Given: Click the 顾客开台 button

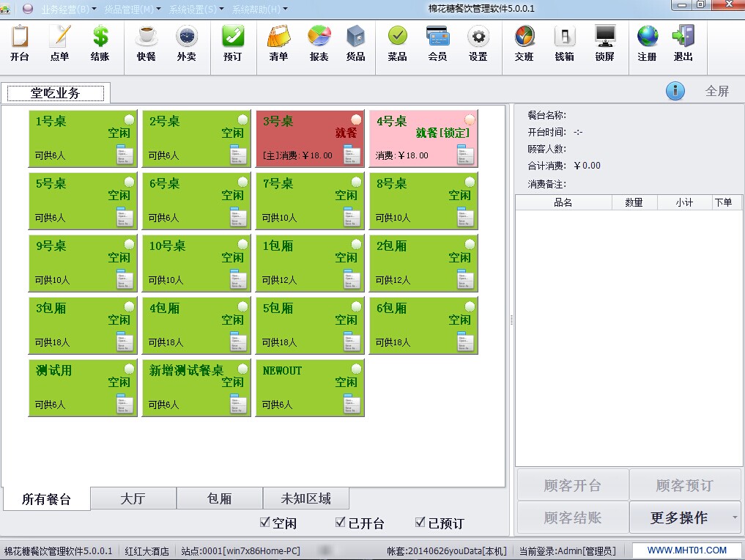Looking at the screenshot, I should pos(573,485).
